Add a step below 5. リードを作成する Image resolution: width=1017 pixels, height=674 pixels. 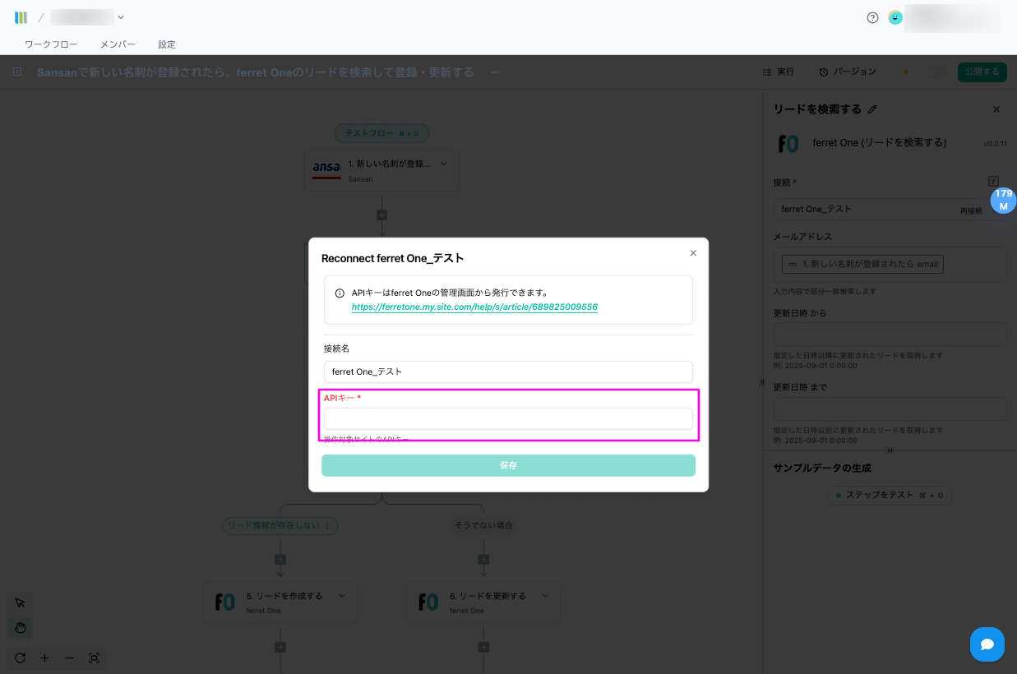click(280, 647)
